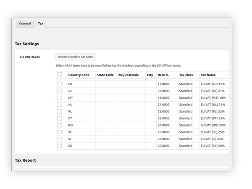Switch to the General tab

[x=25, y=24]
